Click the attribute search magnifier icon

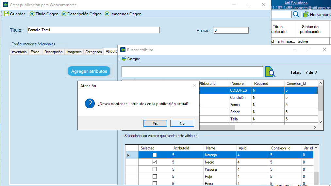270,72
